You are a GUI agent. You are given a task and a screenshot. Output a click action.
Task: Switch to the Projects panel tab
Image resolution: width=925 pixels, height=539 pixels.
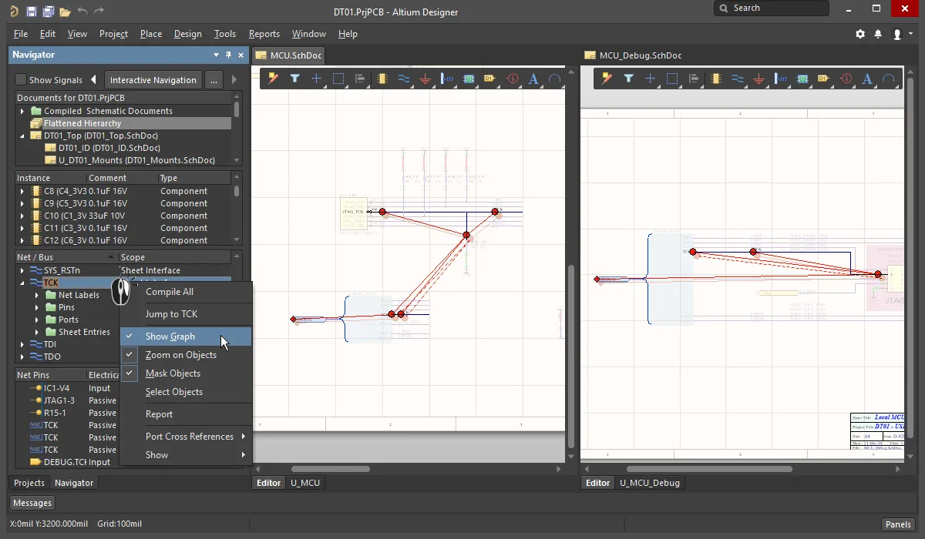tap(29, 483)
